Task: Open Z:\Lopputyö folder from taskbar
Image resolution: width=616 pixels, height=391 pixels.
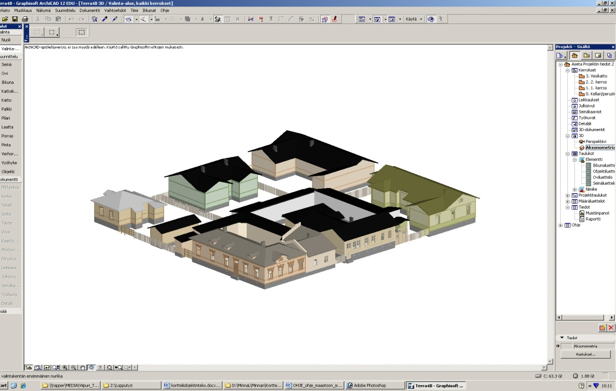Action: tap(131, 386)
